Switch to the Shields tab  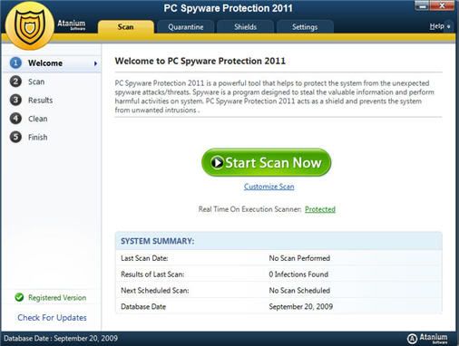245,27
